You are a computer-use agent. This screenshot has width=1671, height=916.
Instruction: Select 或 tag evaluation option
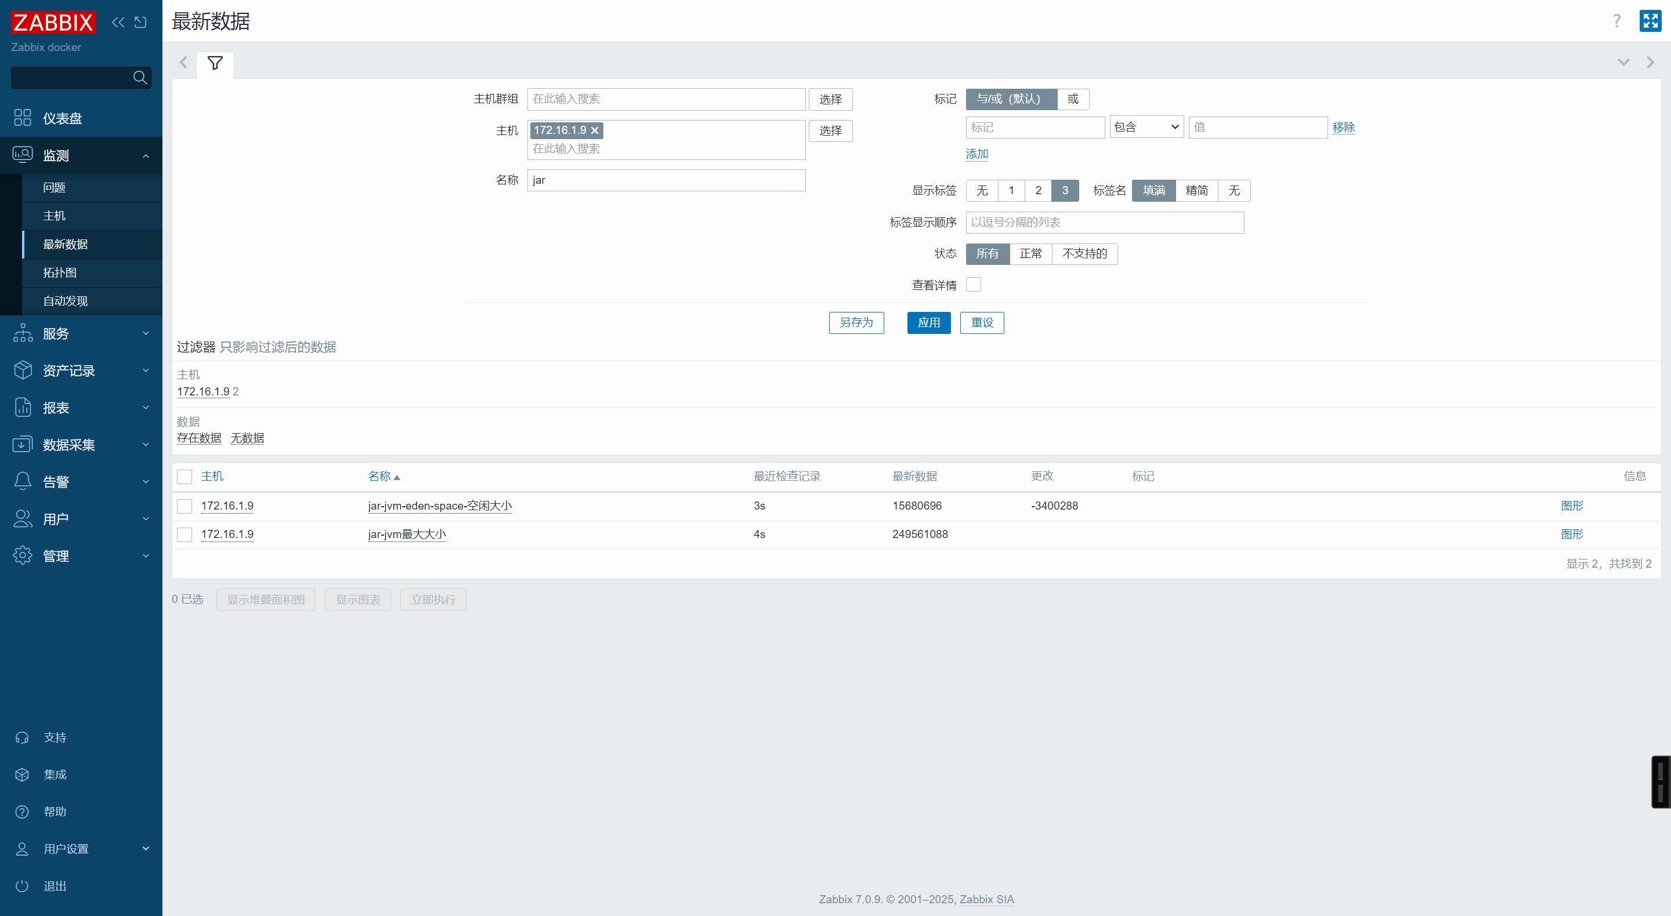point(1073,99)
